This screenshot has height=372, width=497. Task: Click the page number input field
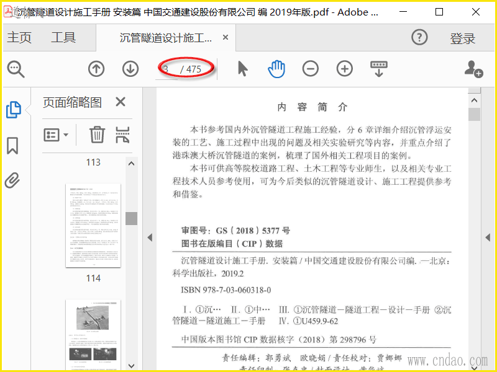pyautogui.click(x=167, y=69)
